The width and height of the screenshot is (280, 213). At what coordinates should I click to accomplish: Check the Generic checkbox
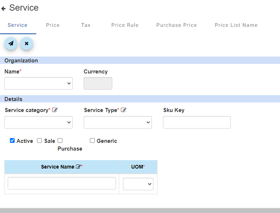click(x=92, y=141)
